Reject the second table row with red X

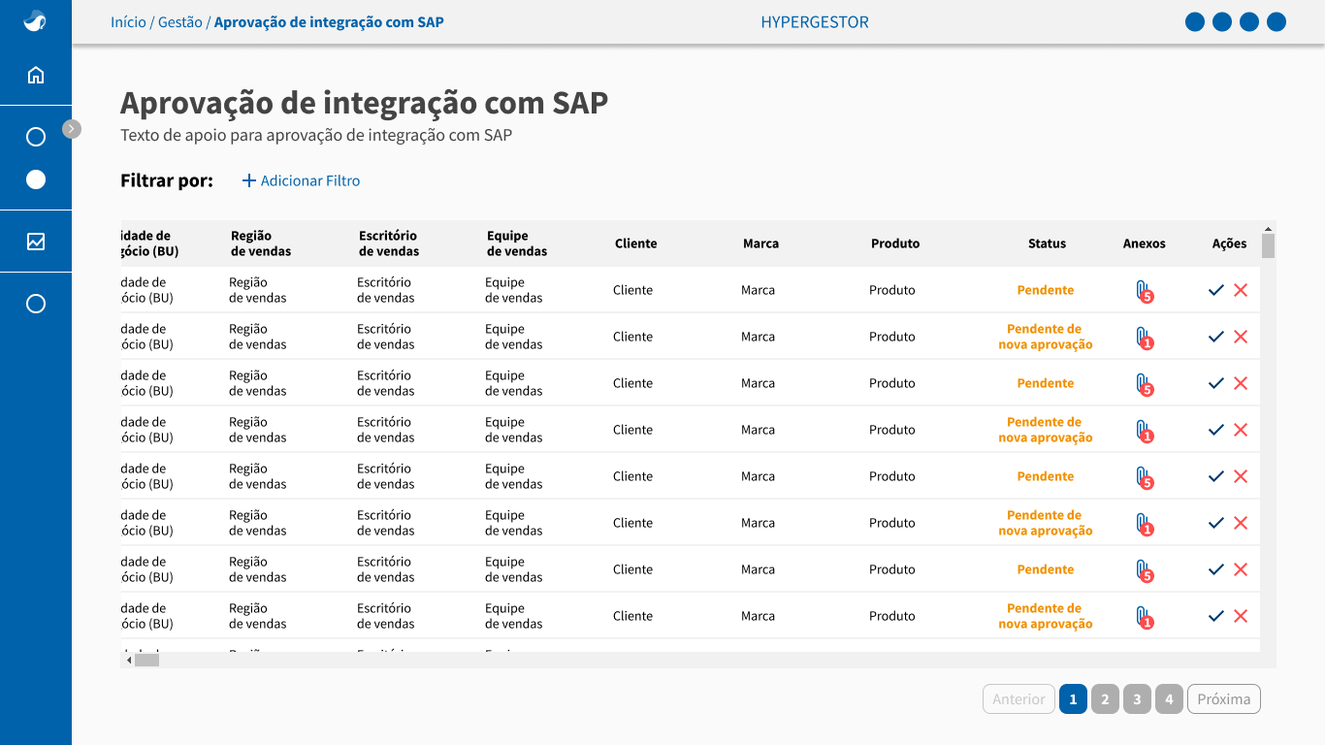(x=1241, y=337)
